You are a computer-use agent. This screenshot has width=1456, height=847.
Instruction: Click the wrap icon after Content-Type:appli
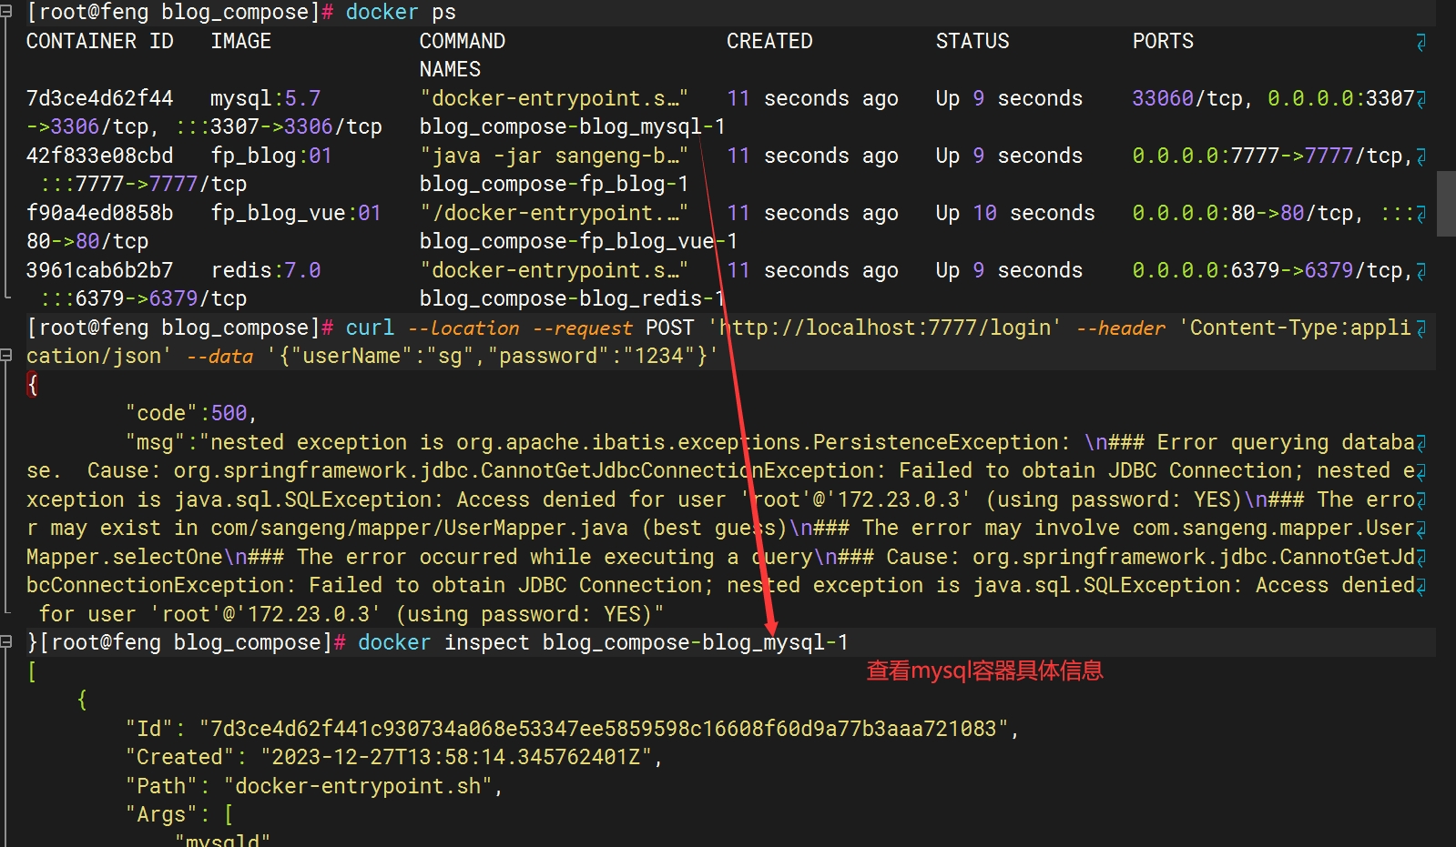click(1421, 328)
